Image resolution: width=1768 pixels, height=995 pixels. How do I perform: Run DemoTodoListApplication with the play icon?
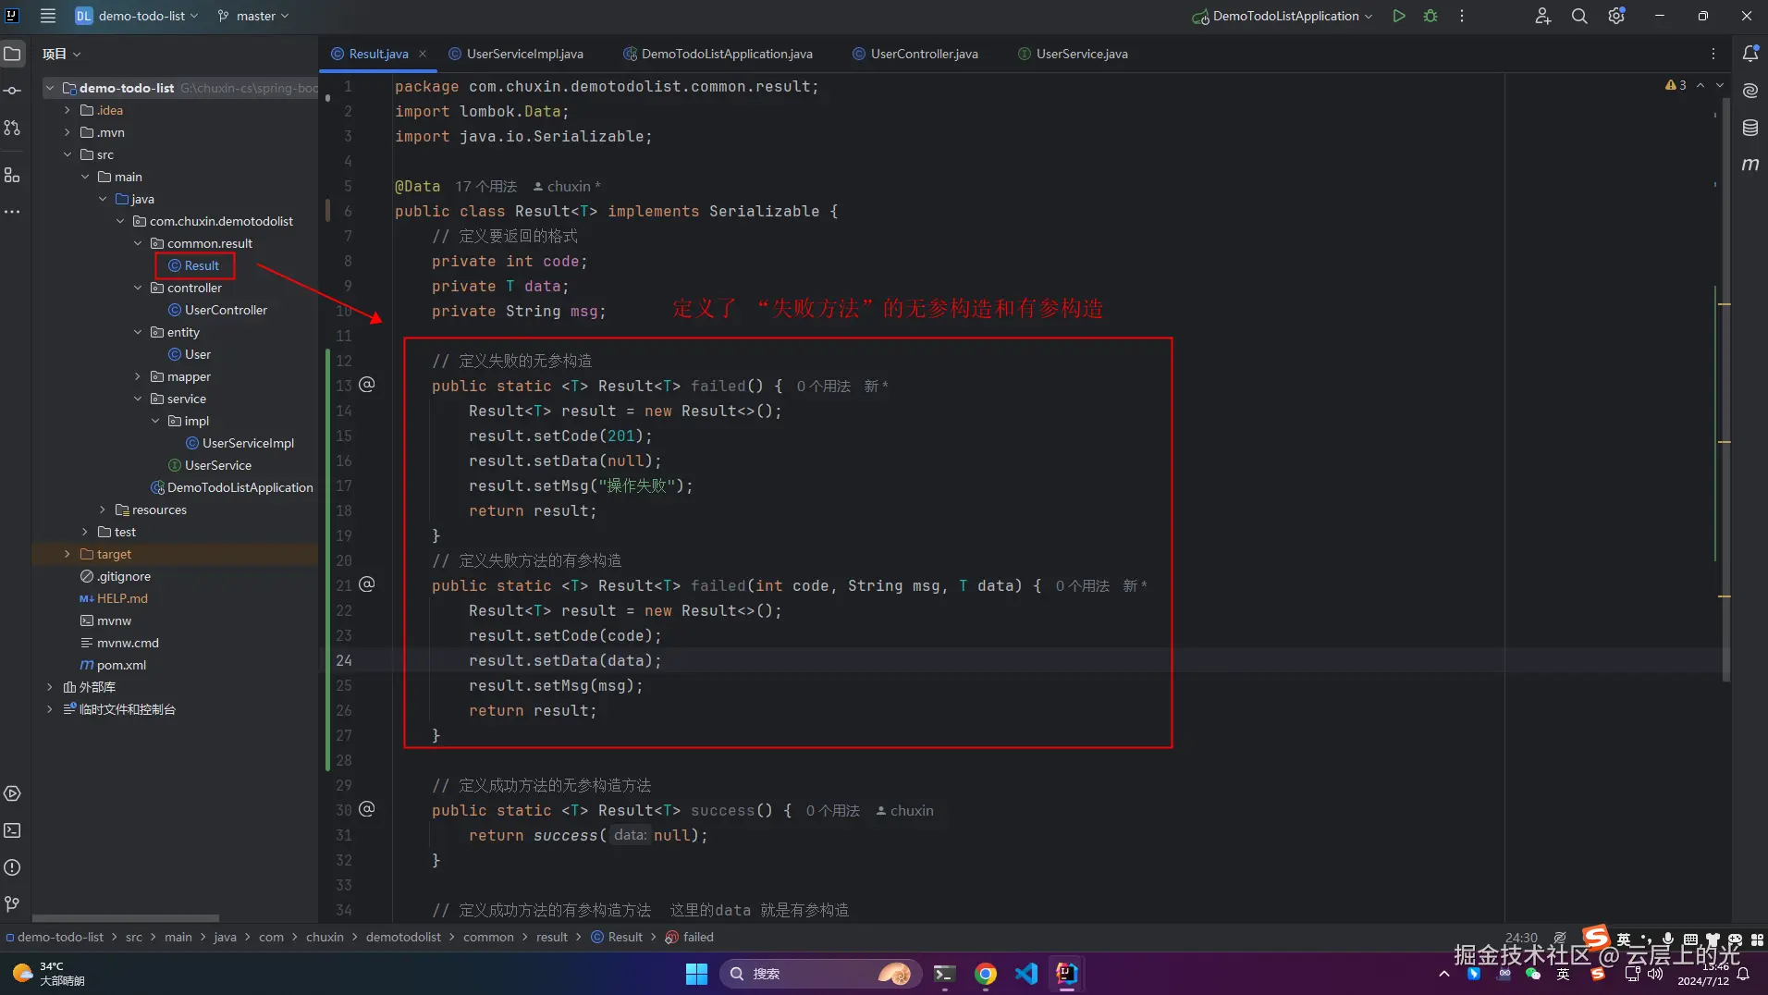(1399, 16)
